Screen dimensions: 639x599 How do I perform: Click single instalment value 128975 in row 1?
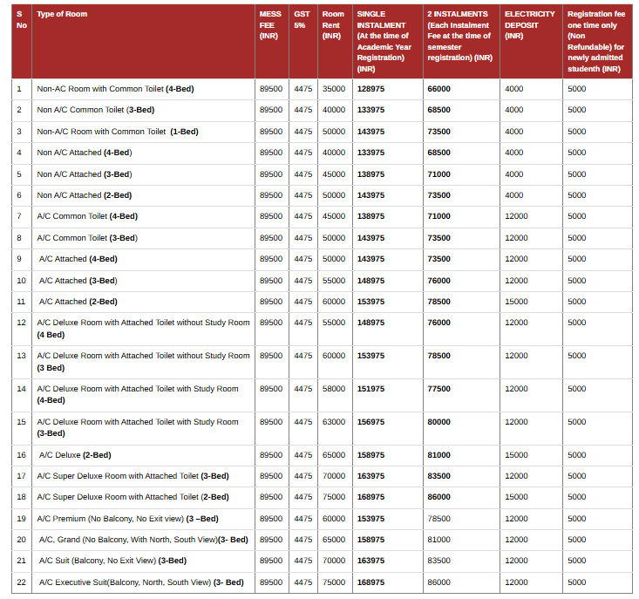(x=370, y=89)
